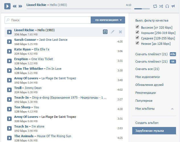Image resolution: width=180 pixels, height=142 pixels.
Task: Click the 4:10 time display in player
Action: pyautogui.click(x=129, y=5)
